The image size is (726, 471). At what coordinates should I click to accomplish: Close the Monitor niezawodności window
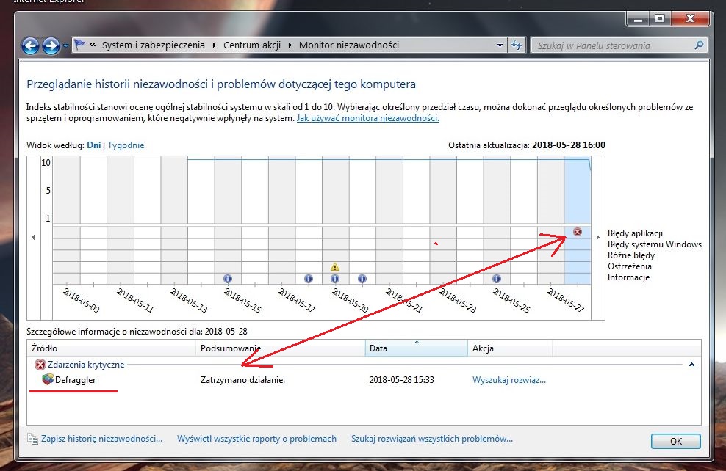[x=690, y=19]
